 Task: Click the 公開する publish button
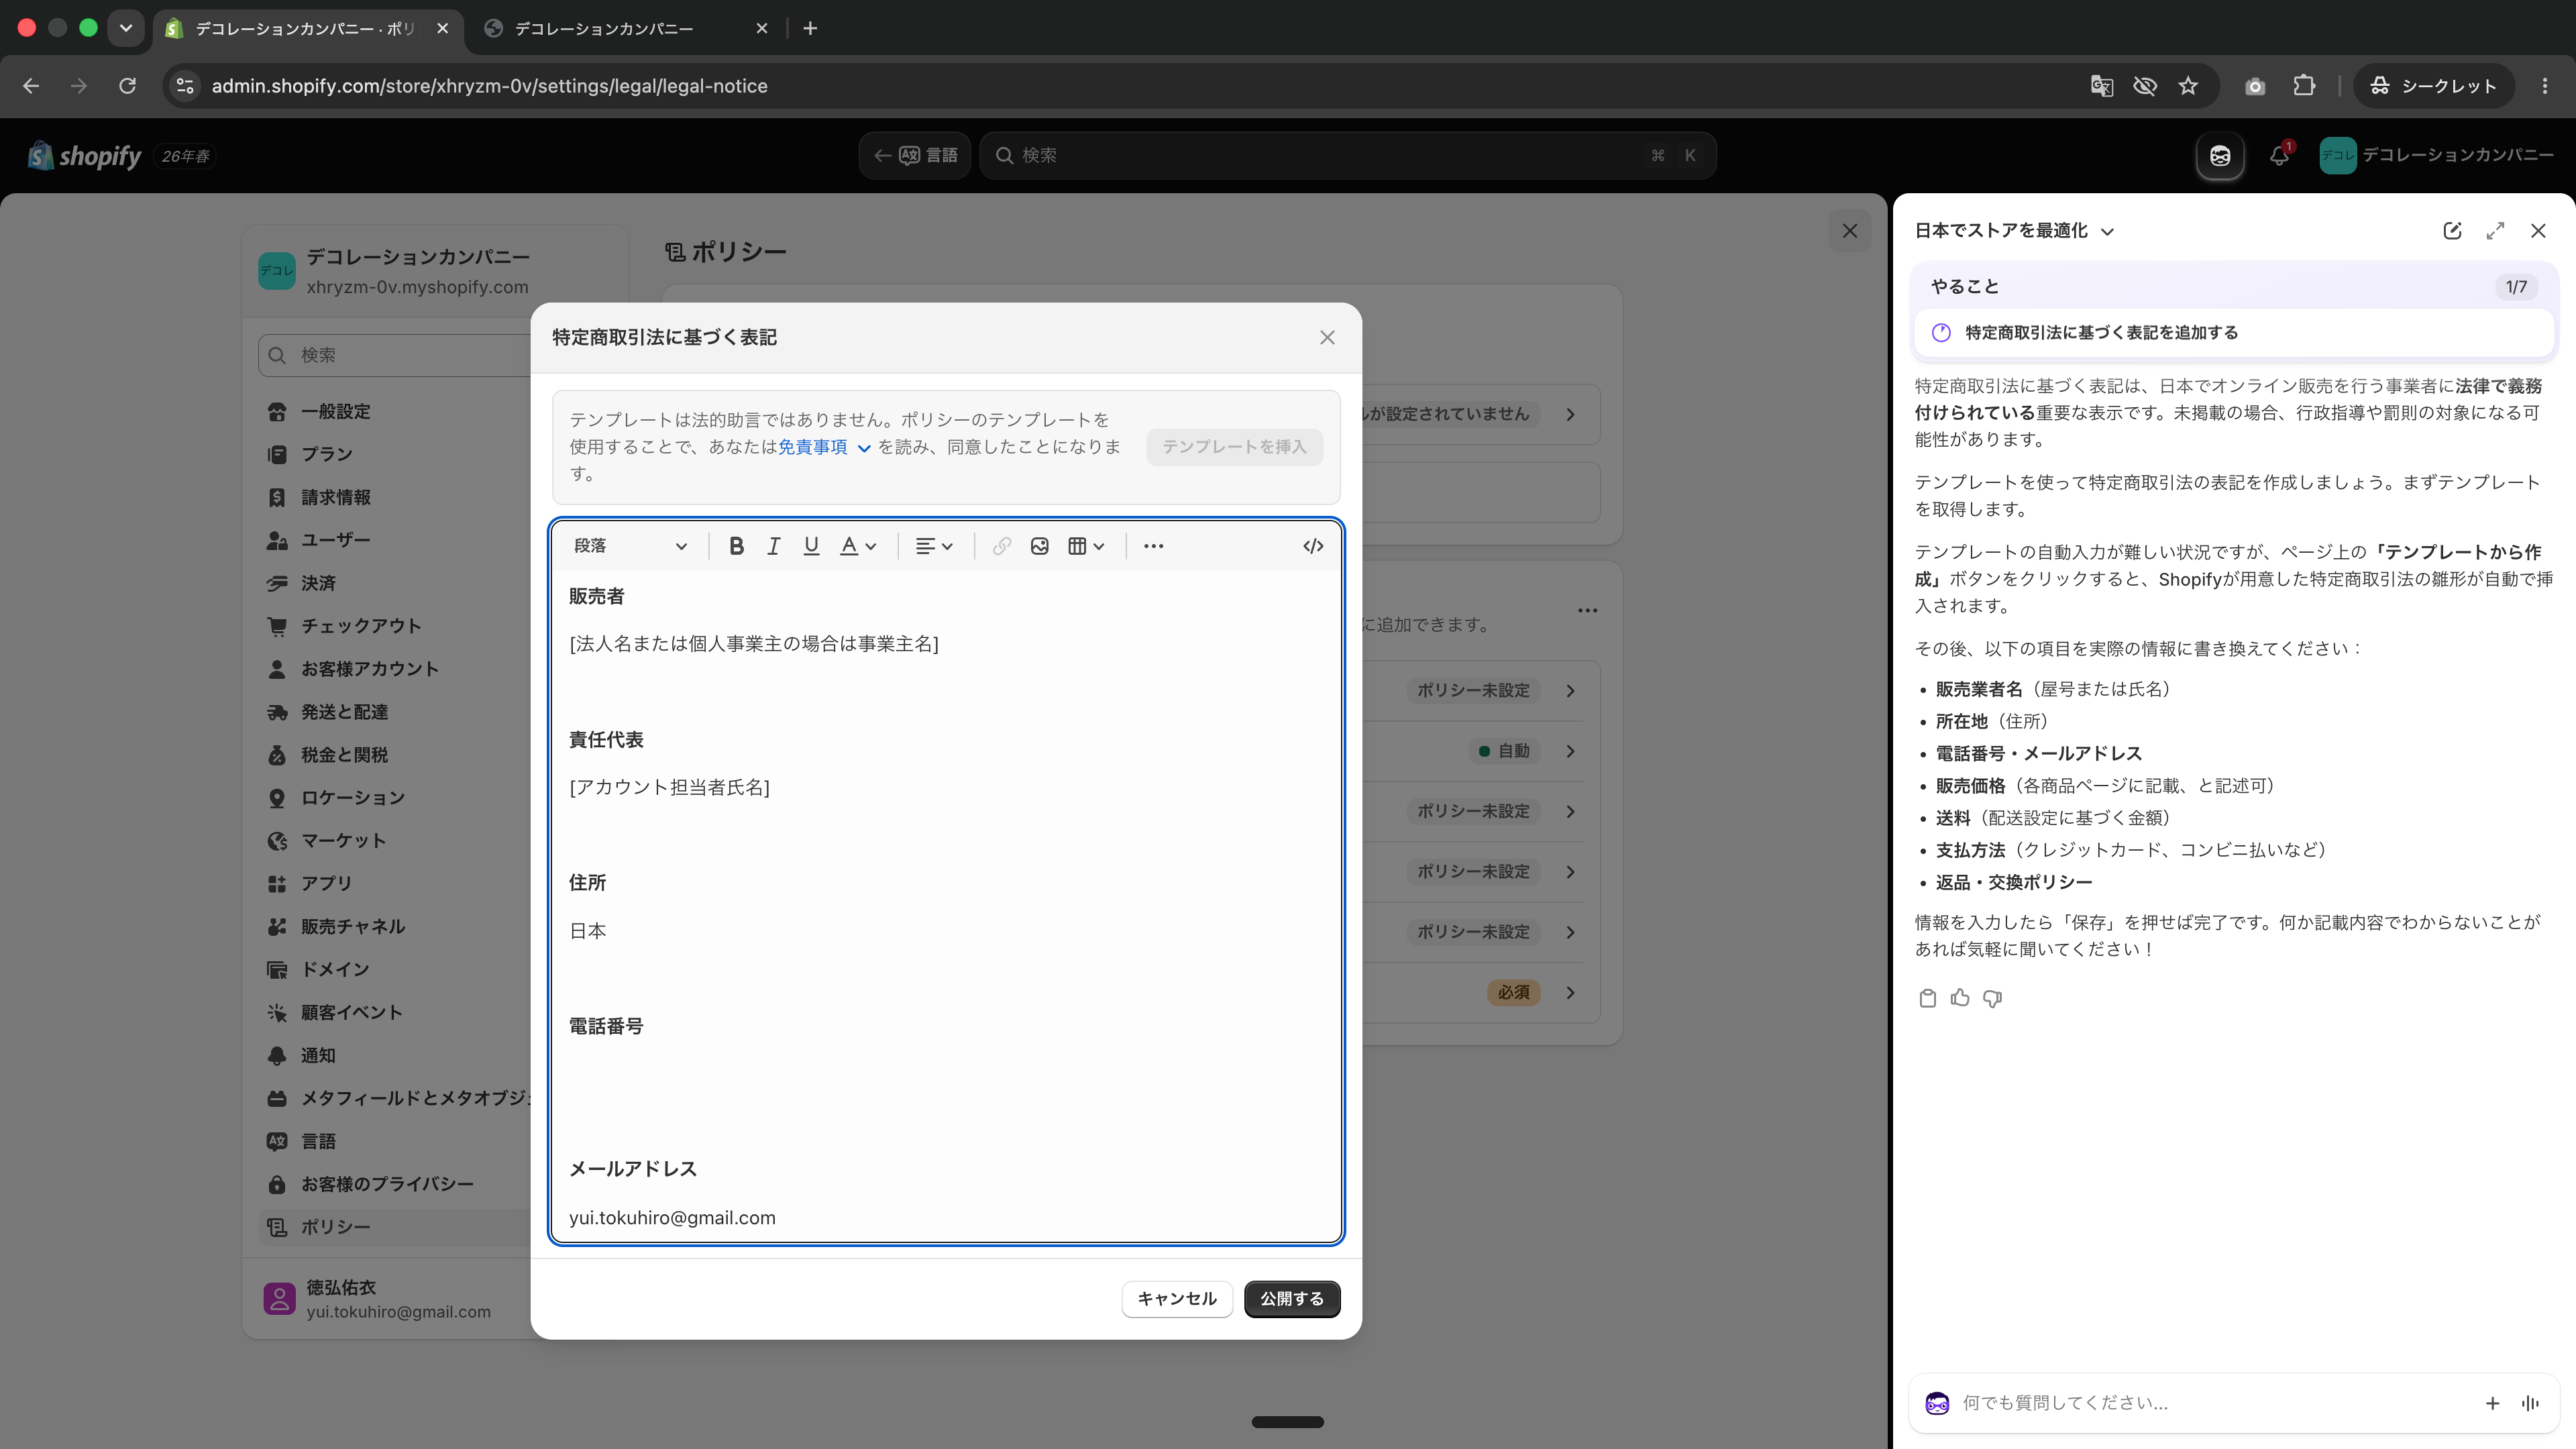(1292, 1299)
